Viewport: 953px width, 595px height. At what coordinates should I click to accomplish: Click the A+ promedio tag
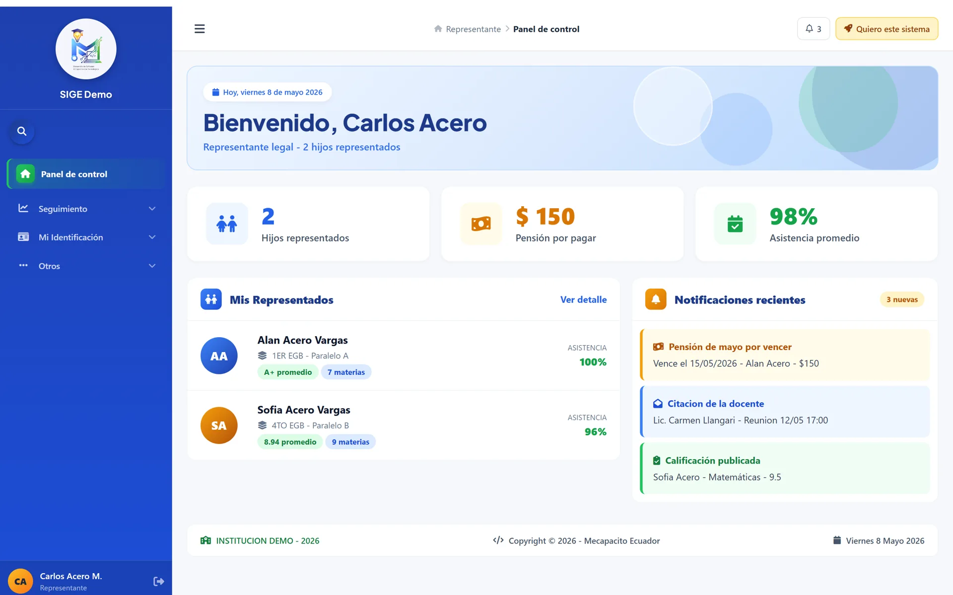pos(288,372)
